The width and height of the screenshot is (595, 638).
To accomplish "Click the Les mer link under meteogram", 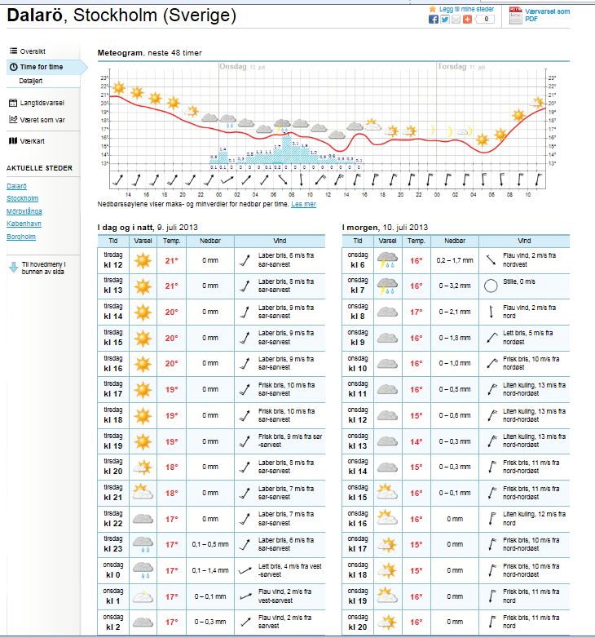I will 303,204.
